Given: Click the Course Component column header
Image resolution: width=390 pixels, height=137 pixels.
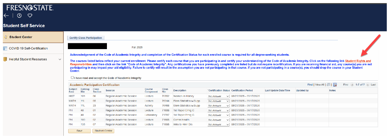Looking at the screenshot, I should coord(151,90).
